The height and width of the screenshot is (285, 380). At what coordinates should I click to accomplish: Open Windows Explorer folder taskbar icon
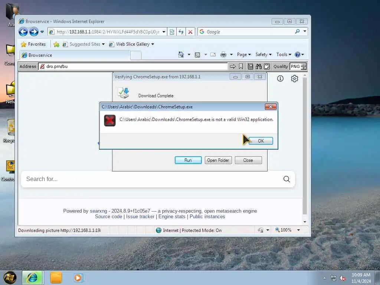56,278
